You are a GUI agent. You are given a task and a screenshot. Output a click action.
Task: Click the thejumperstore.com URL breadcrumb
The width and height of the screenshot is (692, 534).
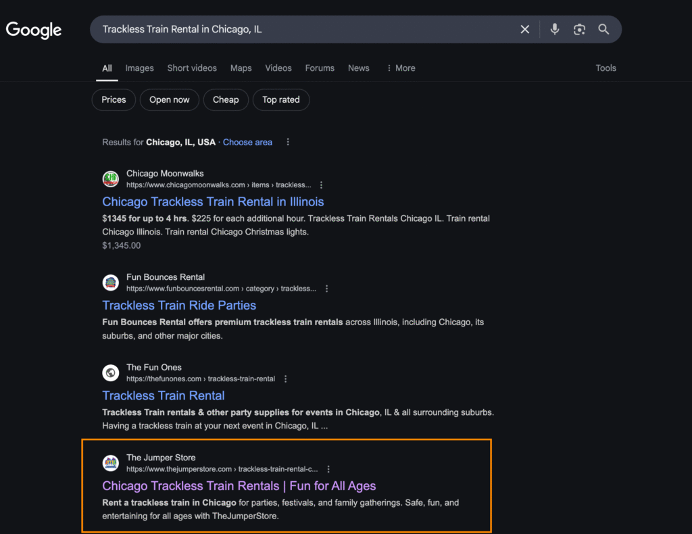pyautogui.click(x=222, y=469)
